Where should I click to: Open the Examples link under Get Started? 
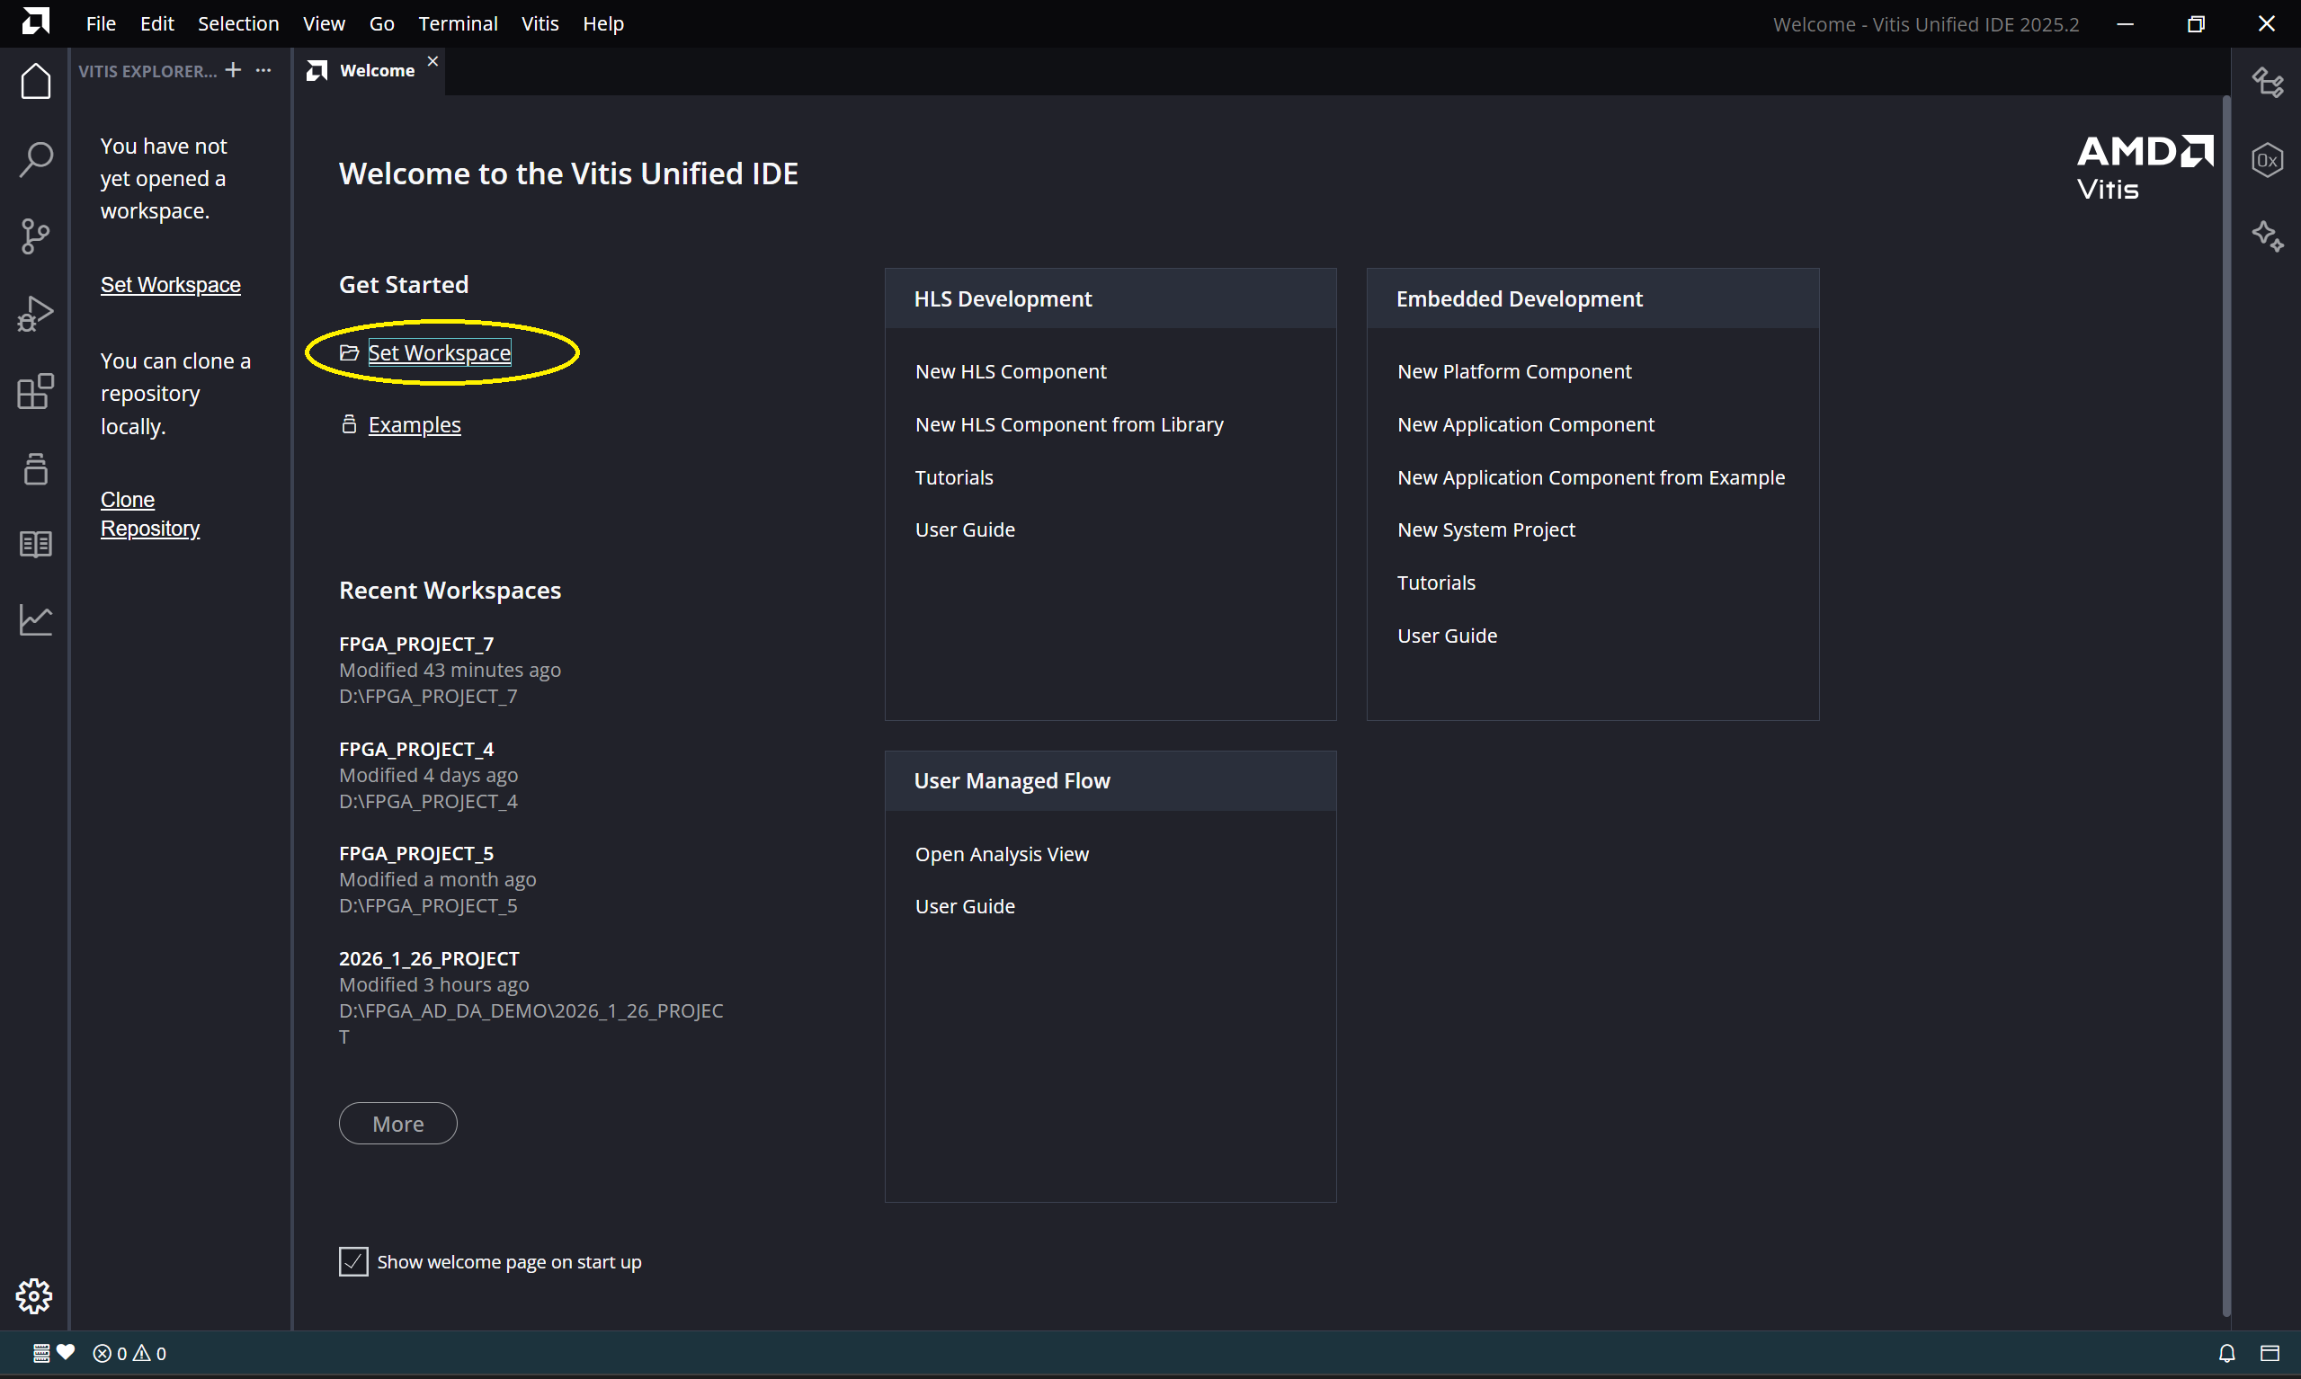coord(415,424)
